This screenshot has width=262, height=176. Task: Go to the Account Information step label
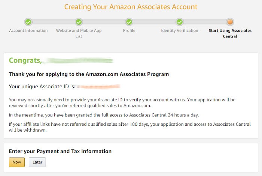pos(28,30)
